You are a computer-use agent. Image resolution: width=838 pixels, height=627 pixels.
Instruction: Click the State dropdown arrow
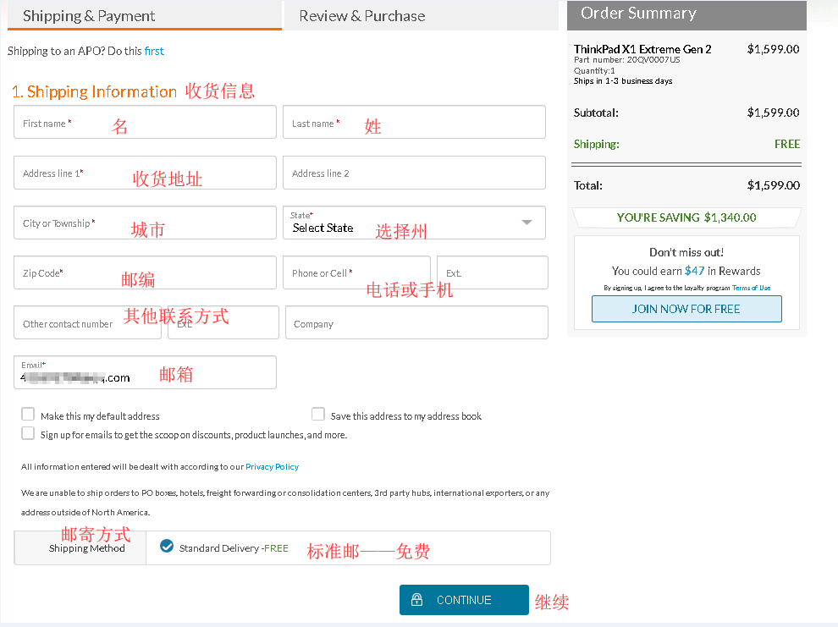[527, 223]
